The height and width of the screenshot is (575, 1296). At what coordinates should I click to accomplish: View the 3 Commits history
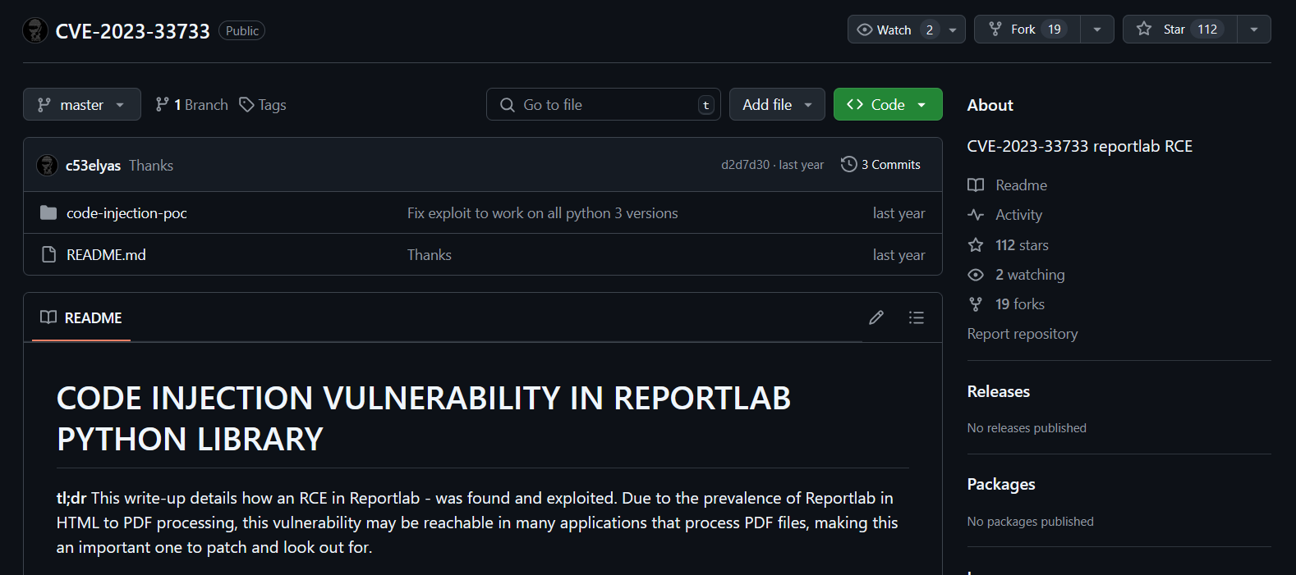(881, 165)
